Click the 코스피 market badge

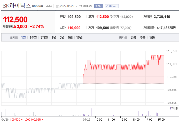click(x=49, y=6)
